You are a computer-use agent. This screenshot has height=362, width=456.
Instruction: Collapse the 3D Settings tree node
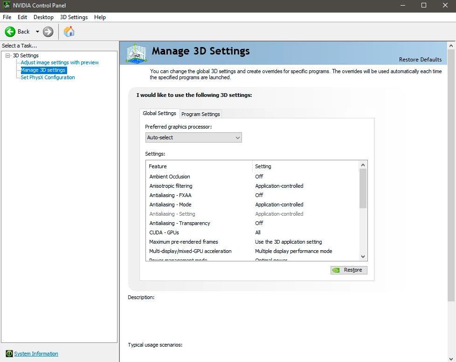click(x=8, y=55)
